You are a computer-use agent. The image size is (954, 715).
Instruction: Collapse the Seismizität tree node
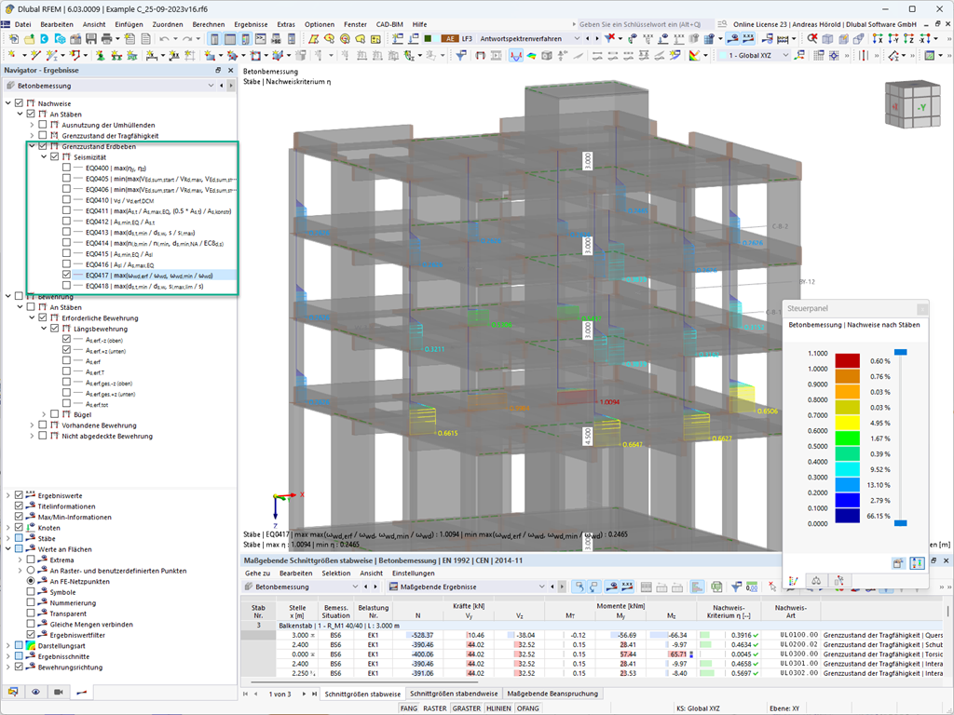(x=44, y=156)
